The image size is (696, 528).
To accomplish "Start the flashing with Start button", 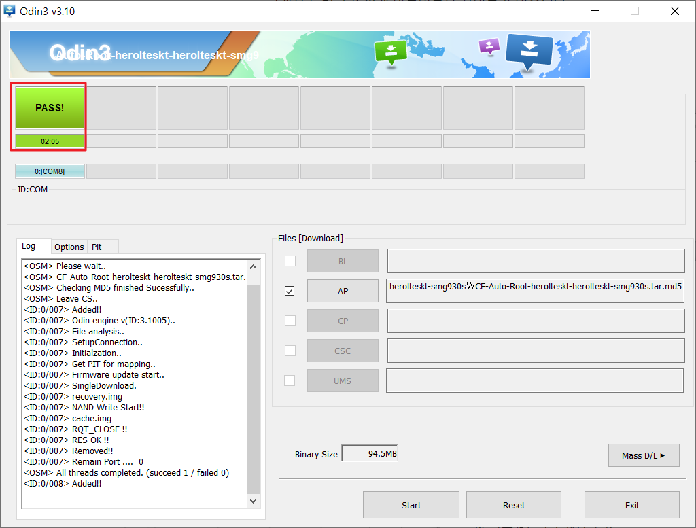I will click(x=411, y=505).
